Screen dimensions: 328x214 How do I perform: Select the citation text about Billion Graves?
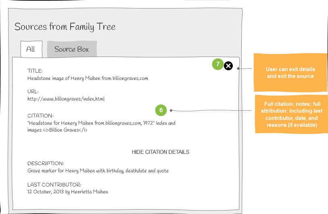click(101, 126)
